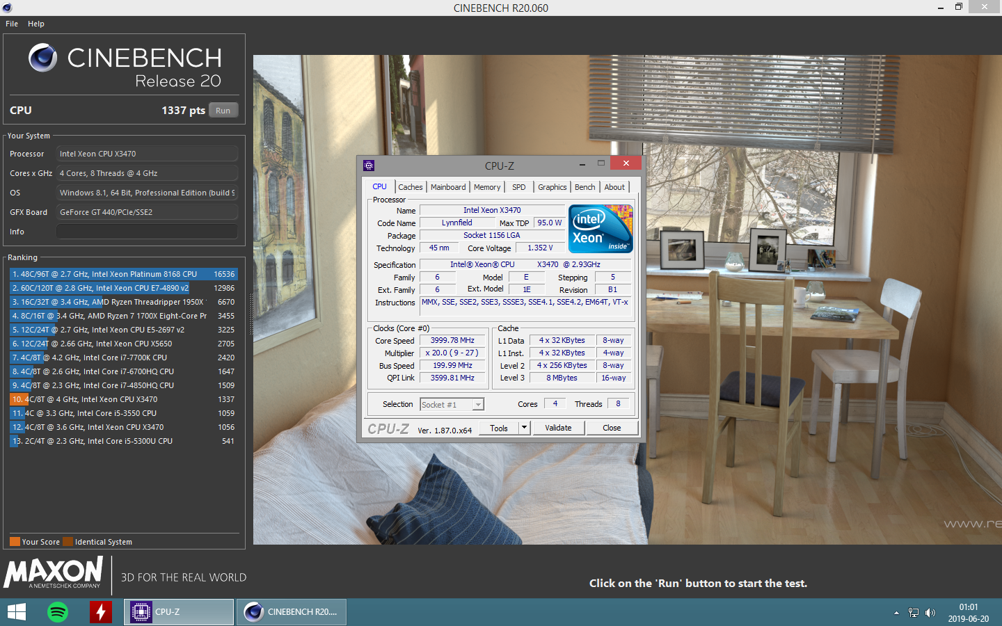Screen dimensions: 1002x626
Task: Switch to CINEBENCH R20 taskbar button
Action: coord(292,612)
